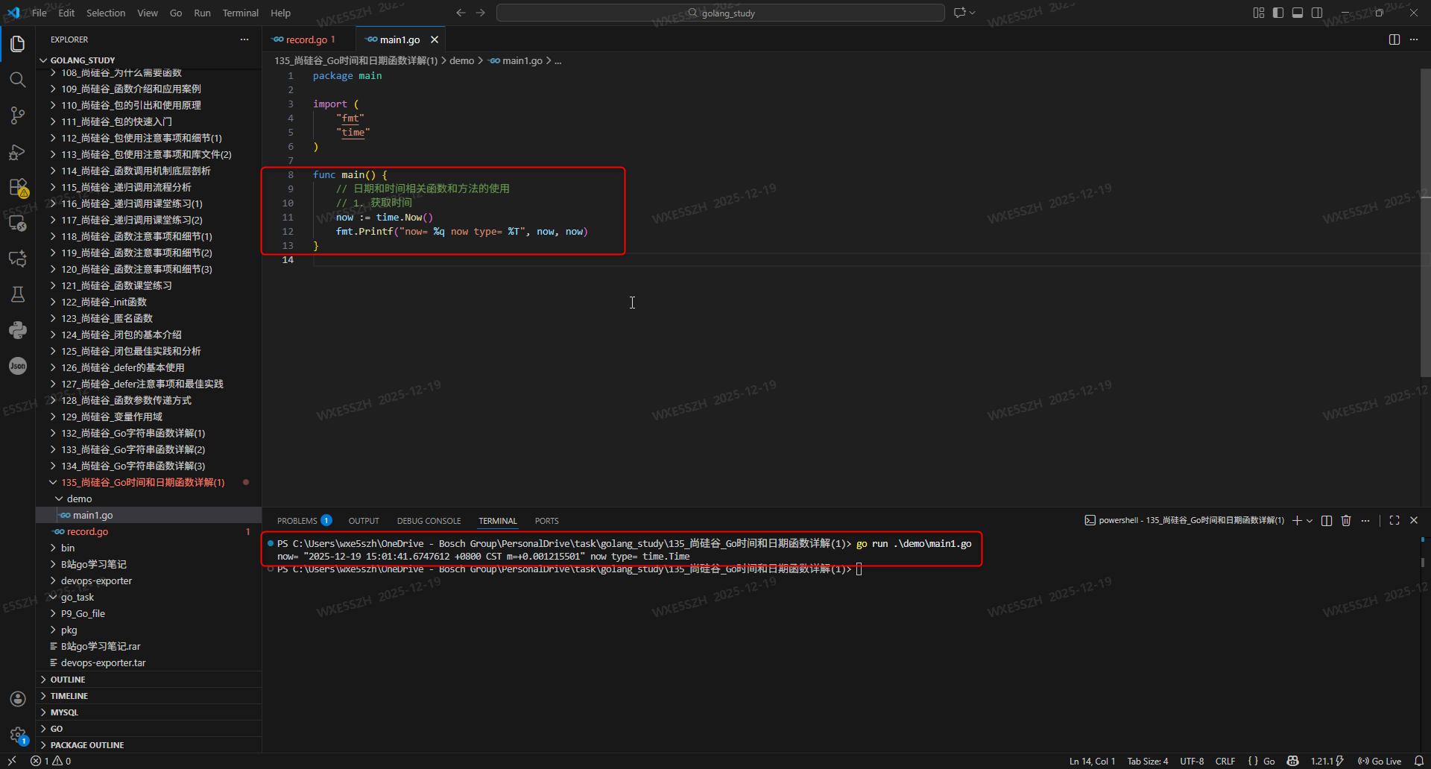This screenshot has width=1431, height=769.
Task: Open the Copilot dropdown arrow in title bar
Action: tap(972, 13)
